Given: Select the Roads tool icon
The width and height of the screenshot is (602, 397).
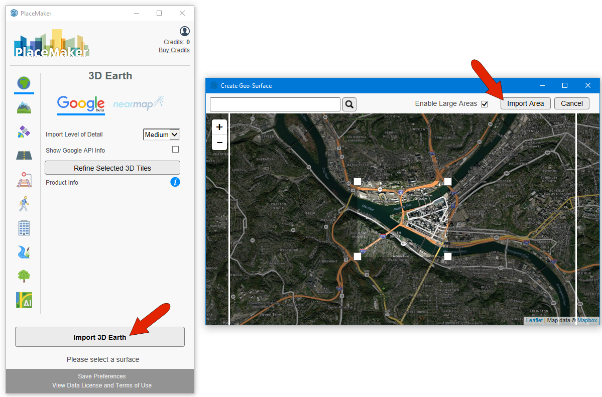Looking at the screenshot, I should click(x=24, y=155).
